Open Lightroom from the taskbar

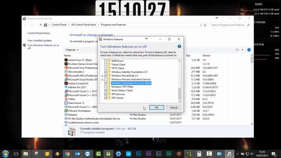pyautogui.click(x=159, y=154)
